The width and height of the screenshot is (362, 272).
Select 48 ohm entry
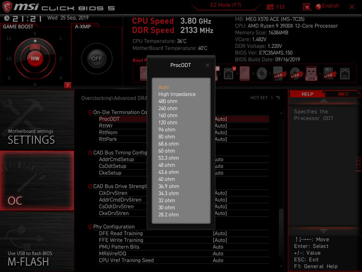[x=166, y=165]
